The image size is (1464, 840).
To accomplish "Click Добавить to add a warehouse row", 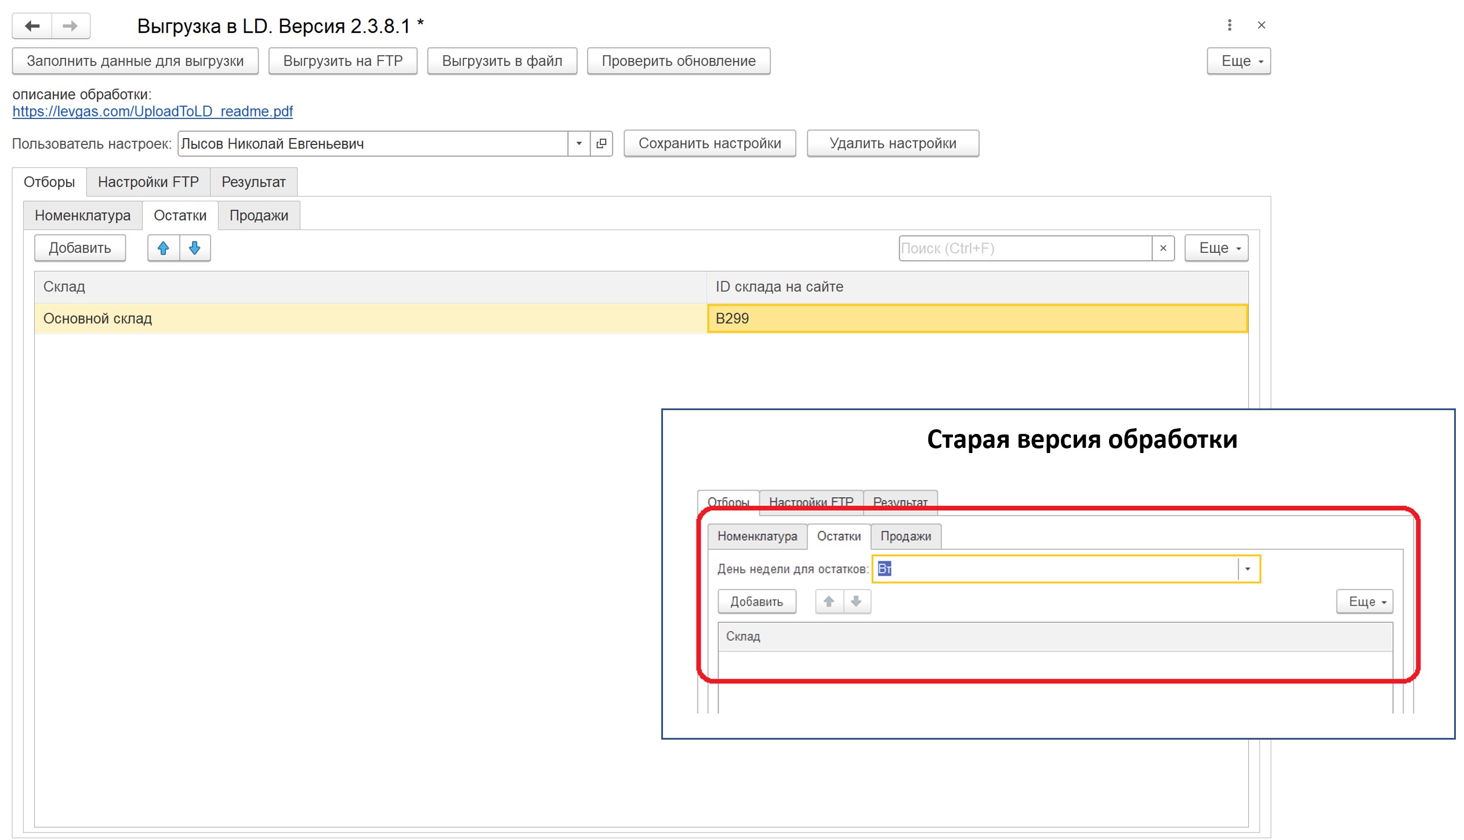I will tap(79, 248).
